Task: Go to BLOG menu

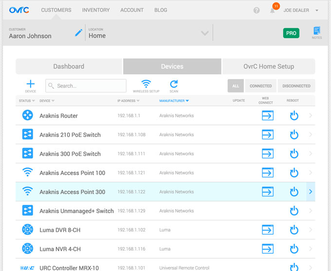Action: click(x=161, y=10)
